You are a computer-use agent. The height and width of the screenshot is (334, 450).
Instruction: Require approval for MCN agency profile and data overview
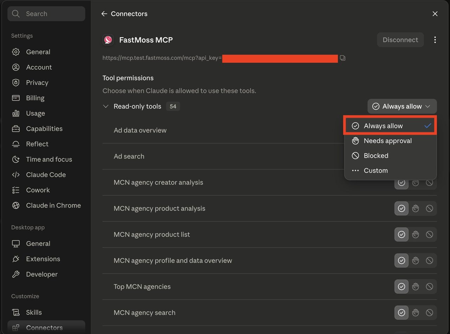click(416, 261)
